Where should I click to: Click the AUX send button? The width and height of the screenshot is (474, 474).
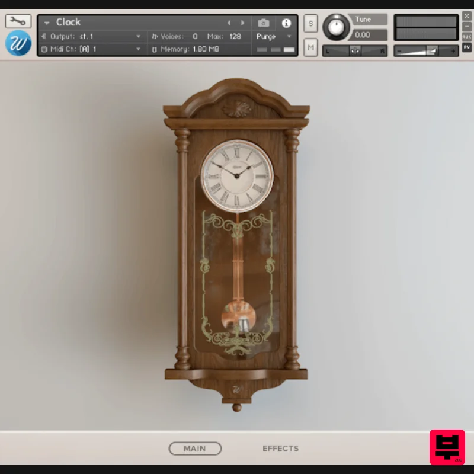(467, 37)
